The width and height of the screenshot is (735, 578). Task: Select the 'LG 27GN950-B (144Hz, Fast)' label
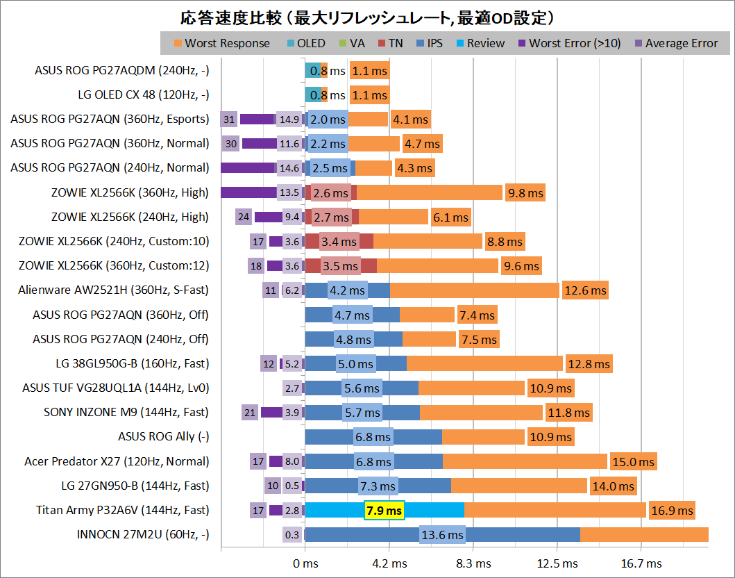pos(135,486)
